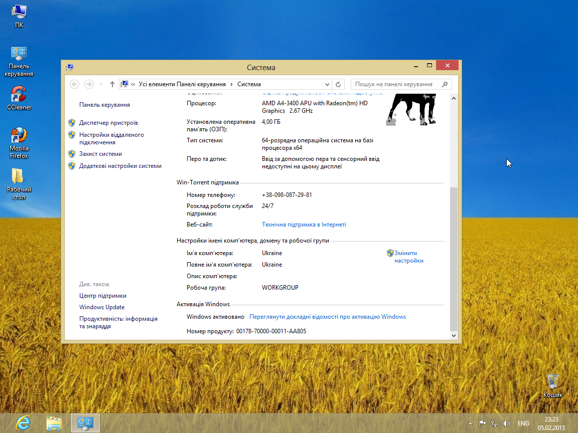Launch CCleaner from the desktop

pyautogui.click(x=19, y=98)
